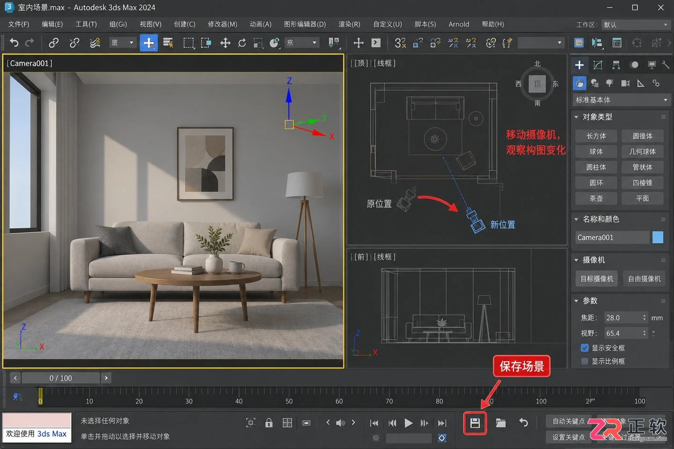Click the 0 / 100 time slider

coord(61,378)
